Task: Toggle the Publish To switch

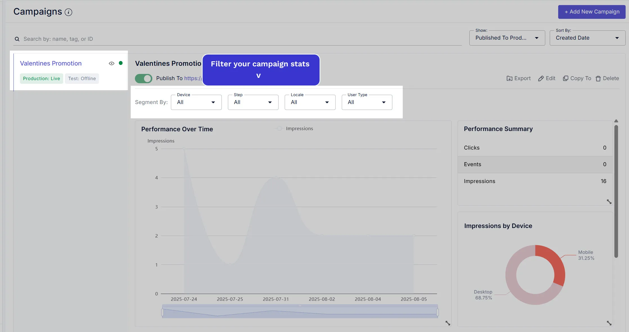Action: (x=144, y=78)
